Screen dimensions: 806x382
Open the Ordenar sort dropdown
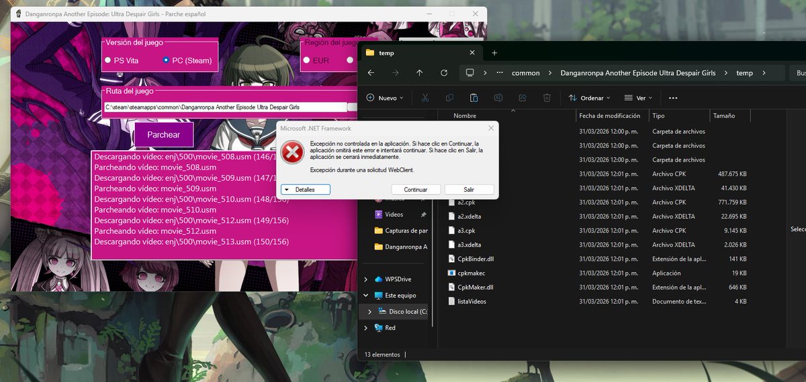click(590, 98)
